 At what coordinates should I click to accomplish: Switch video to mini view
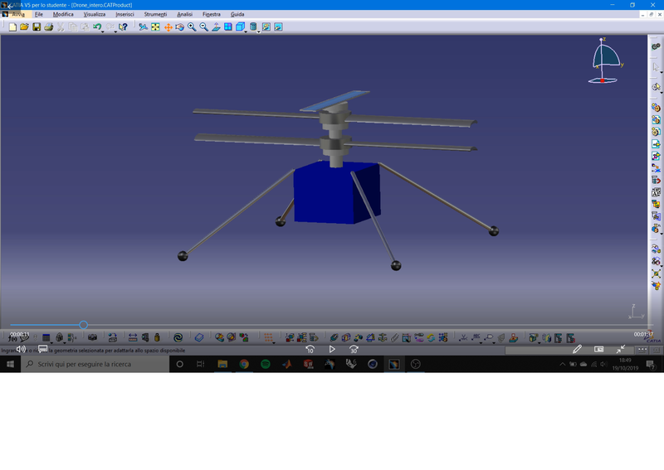coord(598,349)
